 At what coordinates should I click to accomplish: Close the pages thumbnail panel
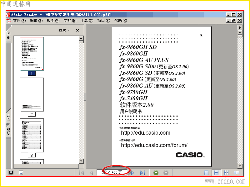77,30
